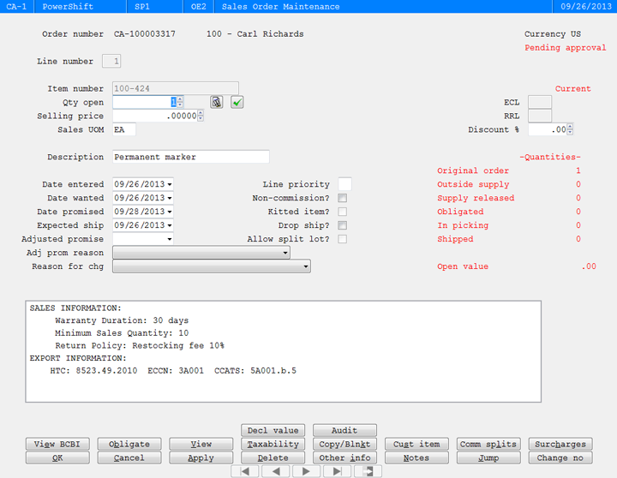Go to first record navigation arrow
617x478 pixels.
[245, 471]
